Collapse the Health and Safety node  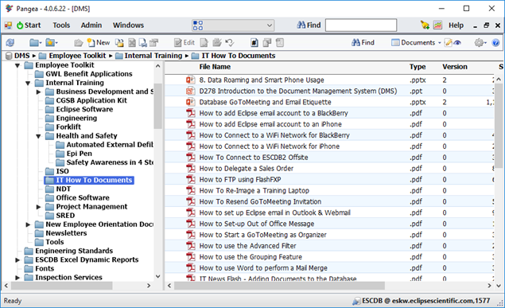pos(38,136)
